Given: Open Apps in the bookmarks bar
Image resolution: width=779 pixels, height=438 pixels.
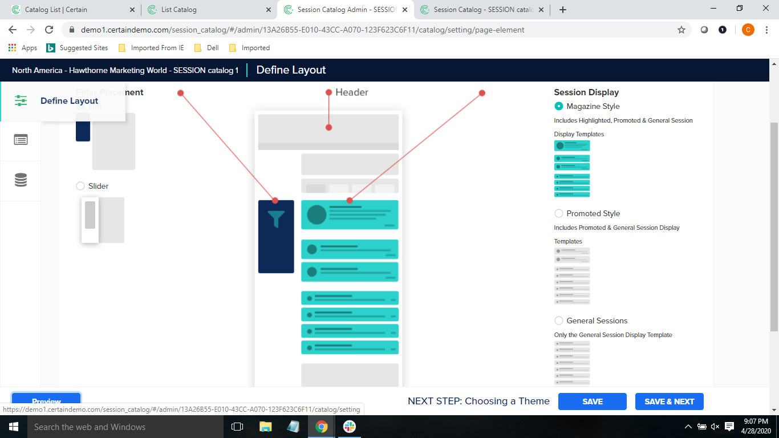Looking at the screenshot, I should pos(23,48).
